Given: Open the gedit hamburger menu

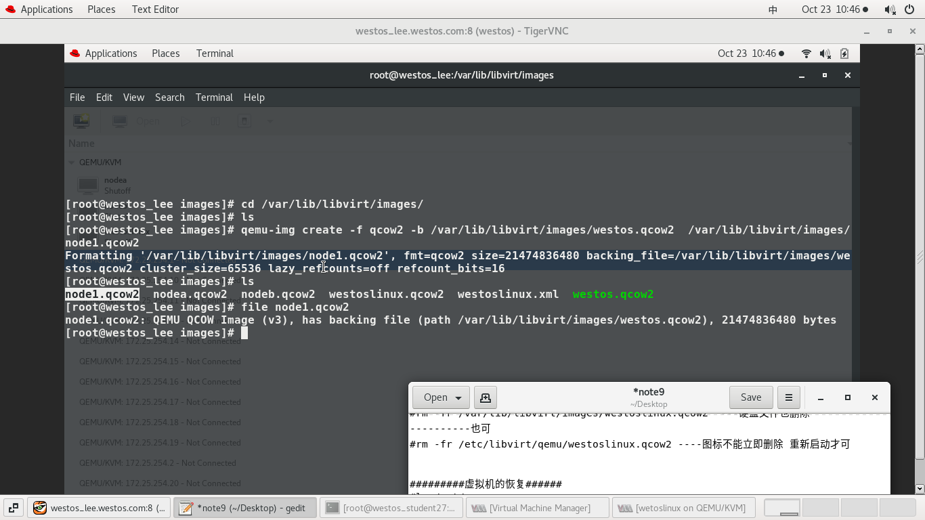Looking at the screenshot, I should pyautogui.click(x=789, y=397).
